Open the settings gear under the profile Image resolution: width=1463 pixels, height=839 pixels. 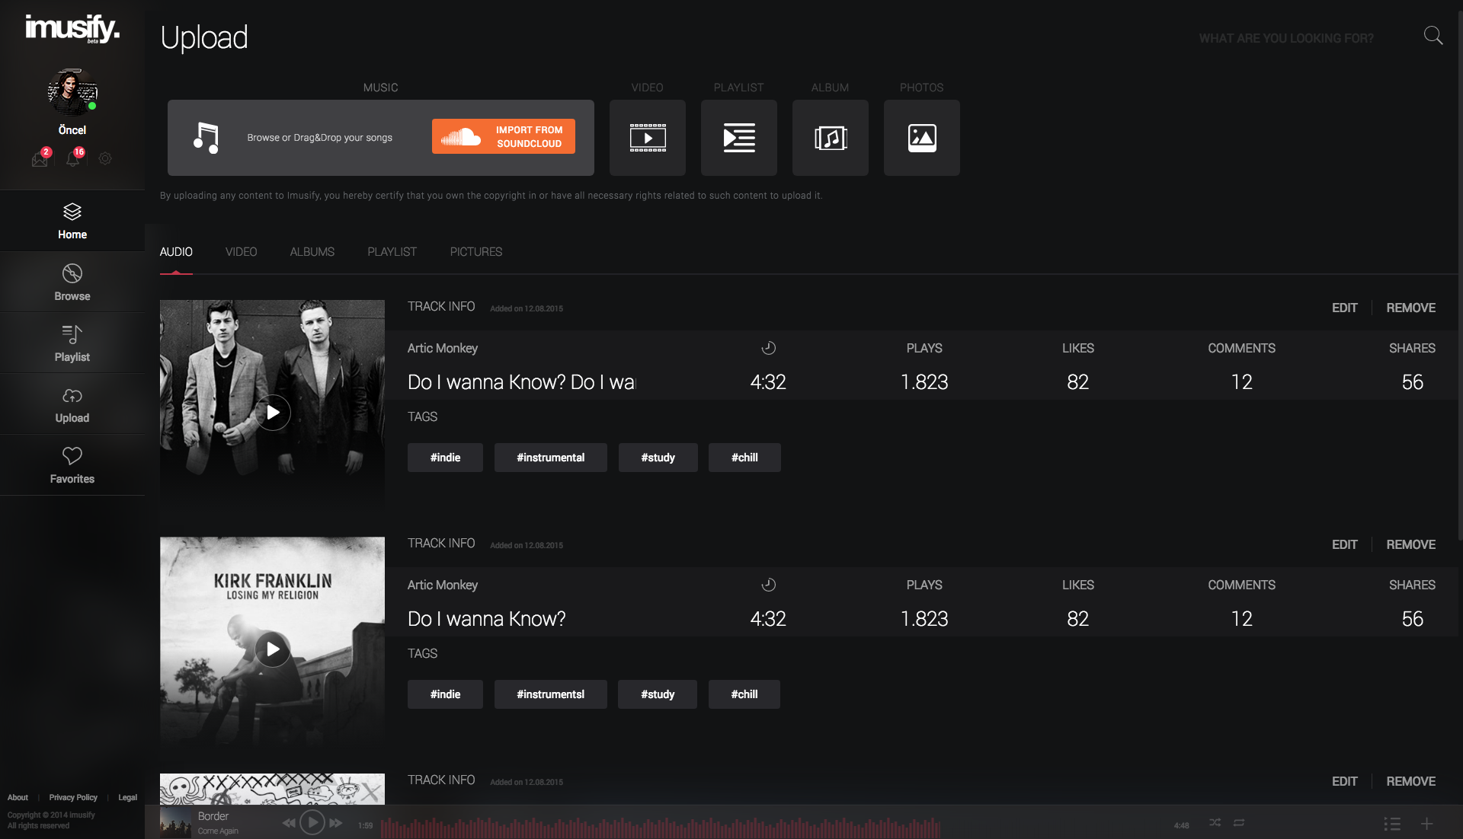(105, 159)
